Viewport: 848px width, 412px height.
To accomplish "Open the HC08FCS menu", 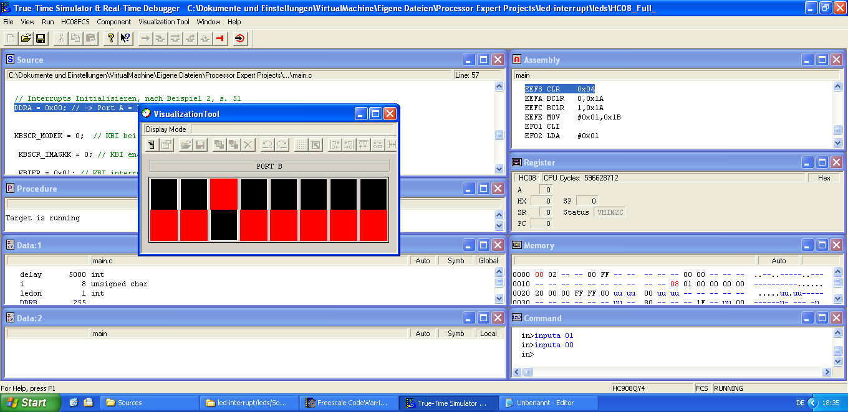I will point(75,22).
